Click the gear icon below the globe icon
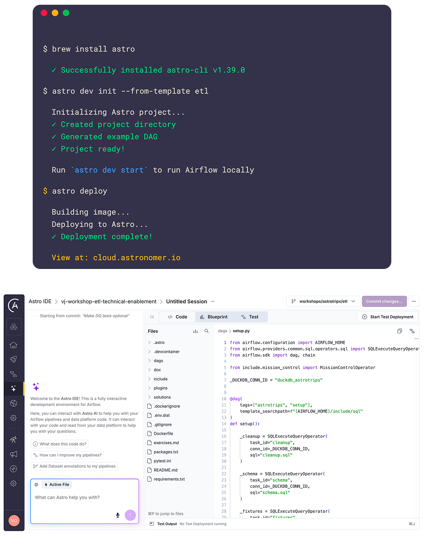 point(14,418)
